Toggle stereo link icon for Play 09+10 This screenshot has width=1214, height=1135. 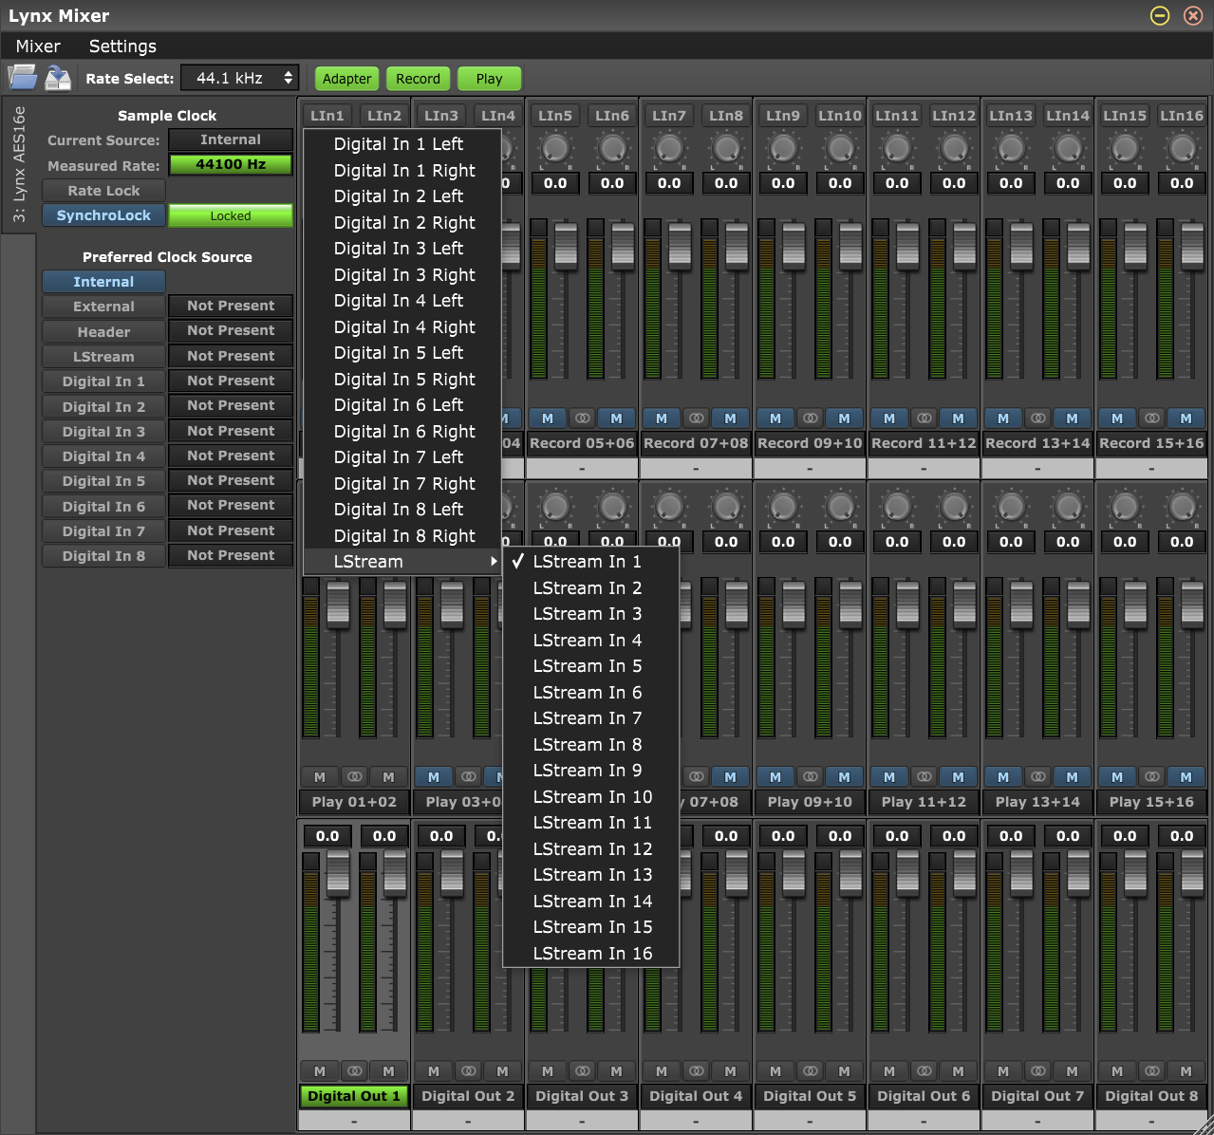[810, 777]
